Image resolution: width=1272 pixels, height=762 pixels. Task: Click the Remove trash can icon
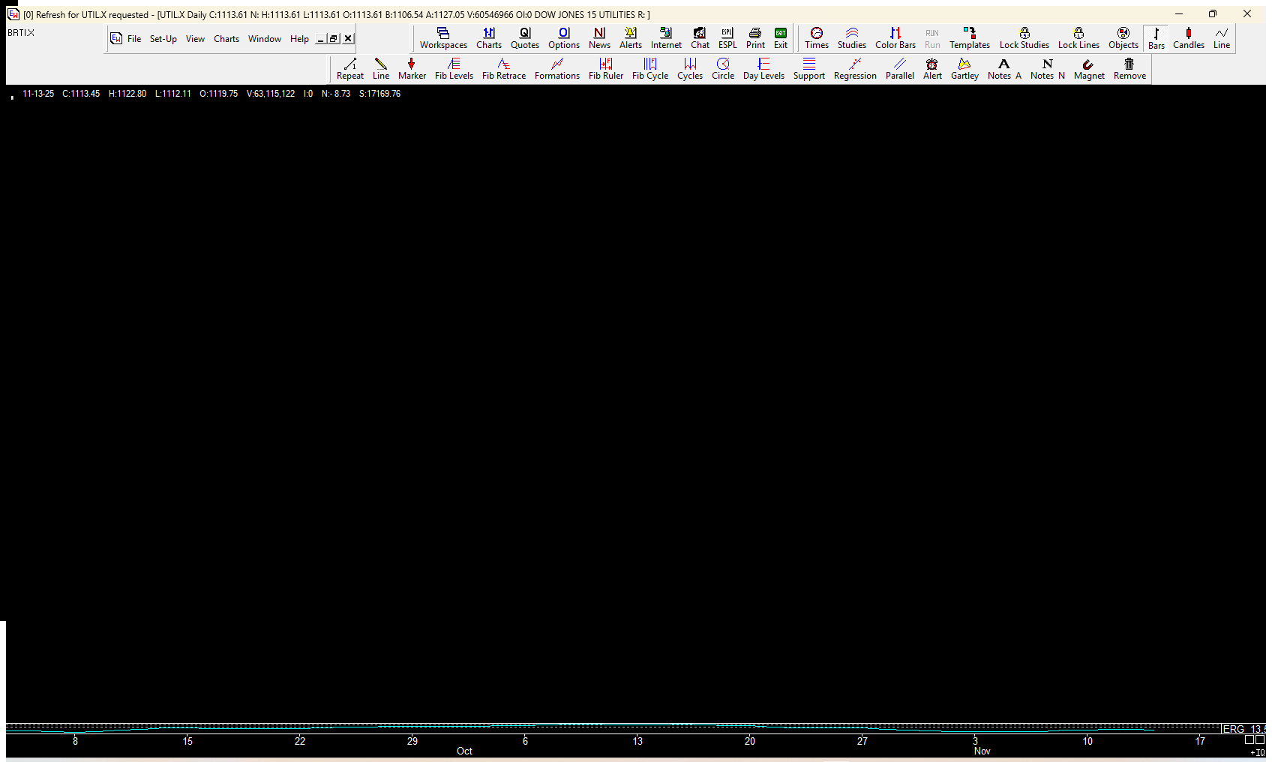click(1129, 68)
